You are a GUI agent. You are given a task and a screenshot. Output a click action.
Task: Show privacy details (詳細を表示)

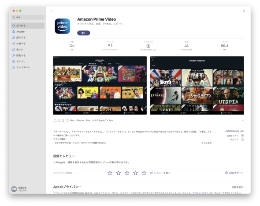pyautogui.click(x=238, y=187)
